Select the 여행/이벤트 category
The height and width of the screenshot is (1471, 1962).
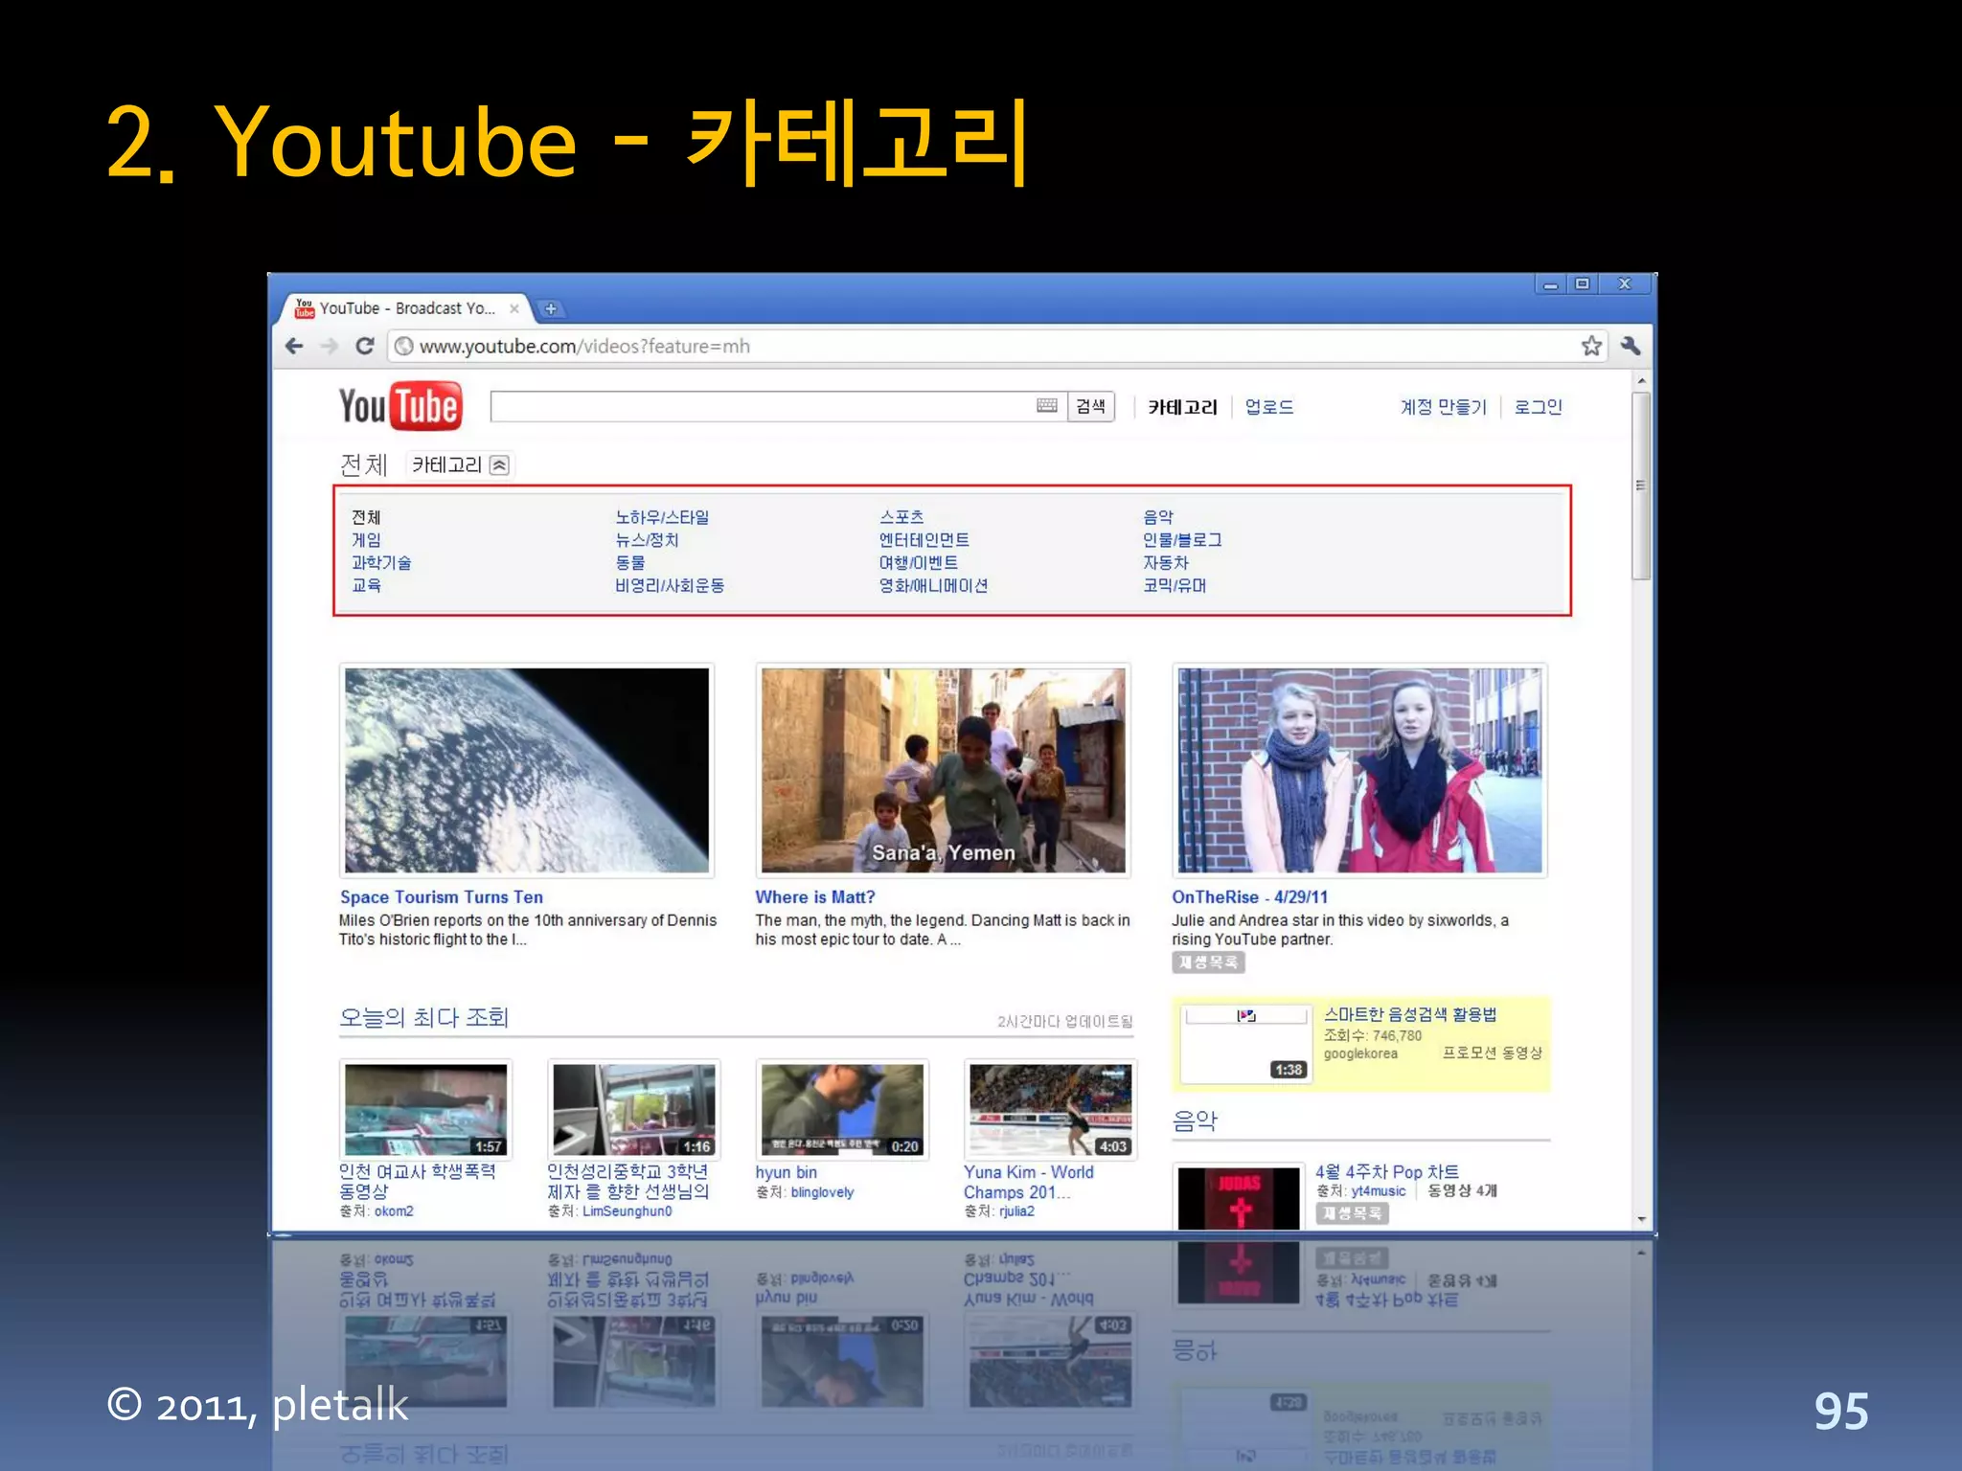point(919,563)
